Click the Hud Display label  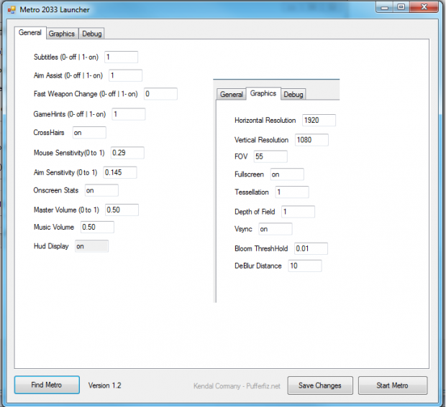coord(51,246)
